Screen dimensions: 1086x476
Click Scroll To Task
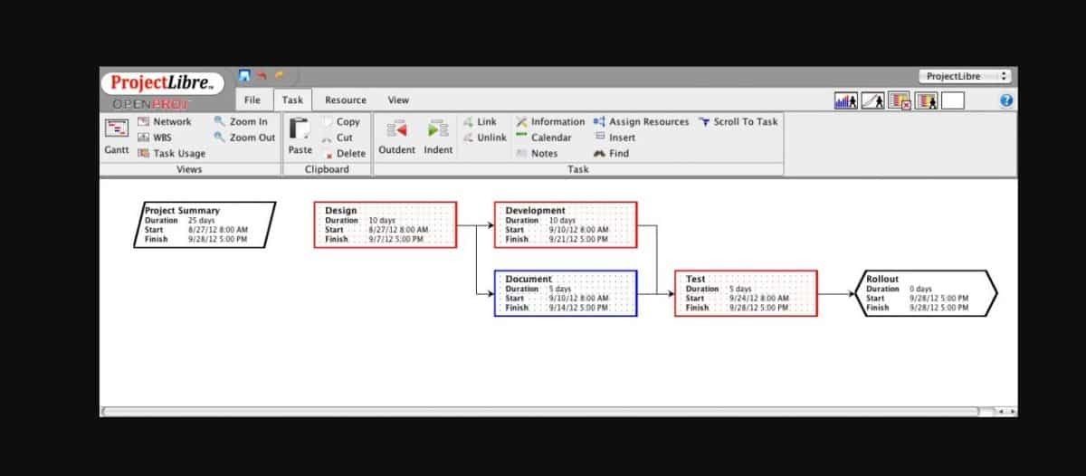point(738,121)
